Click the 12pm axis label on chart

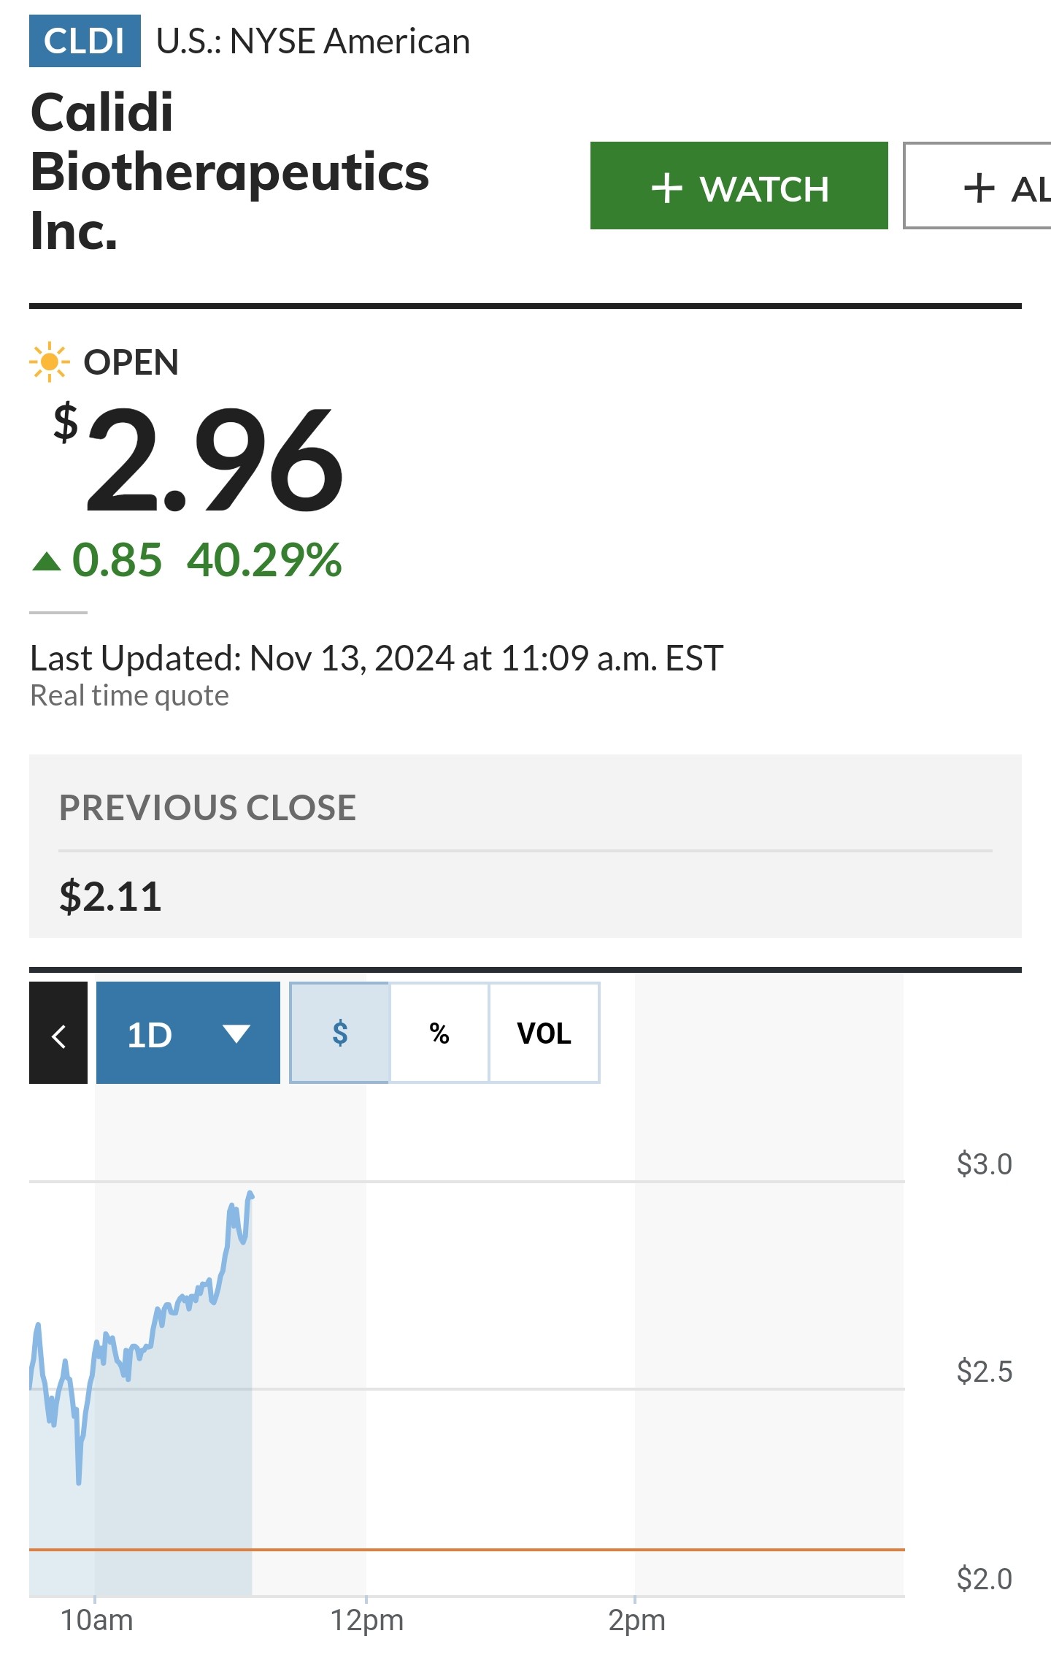click(x=367, y=1620)
